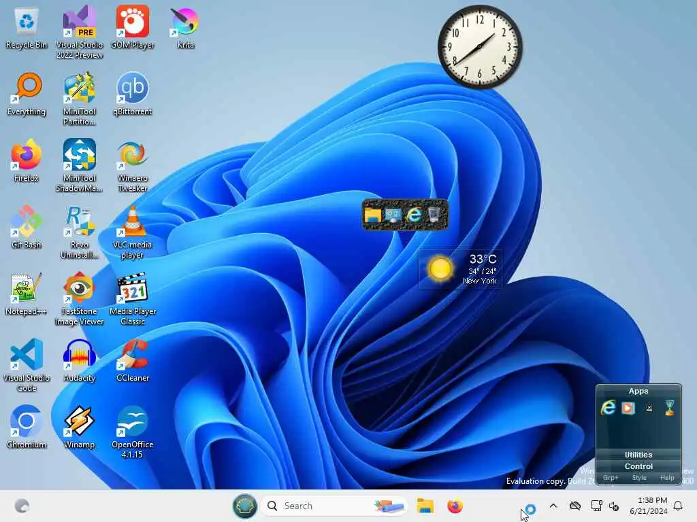697x522 pixels.
Task: Open the notification bell
Action: click(678, 506)
